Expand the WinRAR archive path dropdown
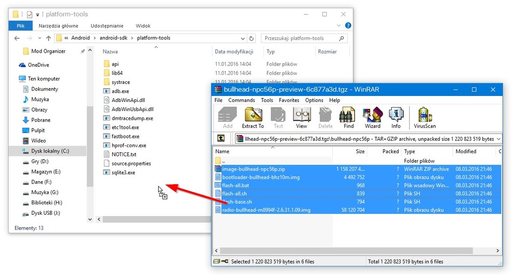 [x=499, y=139]
